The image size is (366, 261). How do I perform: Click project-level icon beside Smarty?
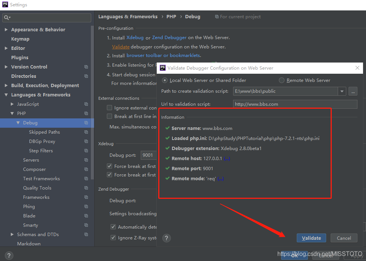(86, 225)
